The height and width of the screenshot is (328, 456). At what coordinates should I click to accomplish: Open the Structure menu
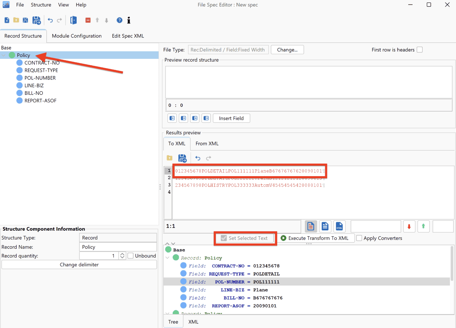pyautogui.click(x=41, y=5)
